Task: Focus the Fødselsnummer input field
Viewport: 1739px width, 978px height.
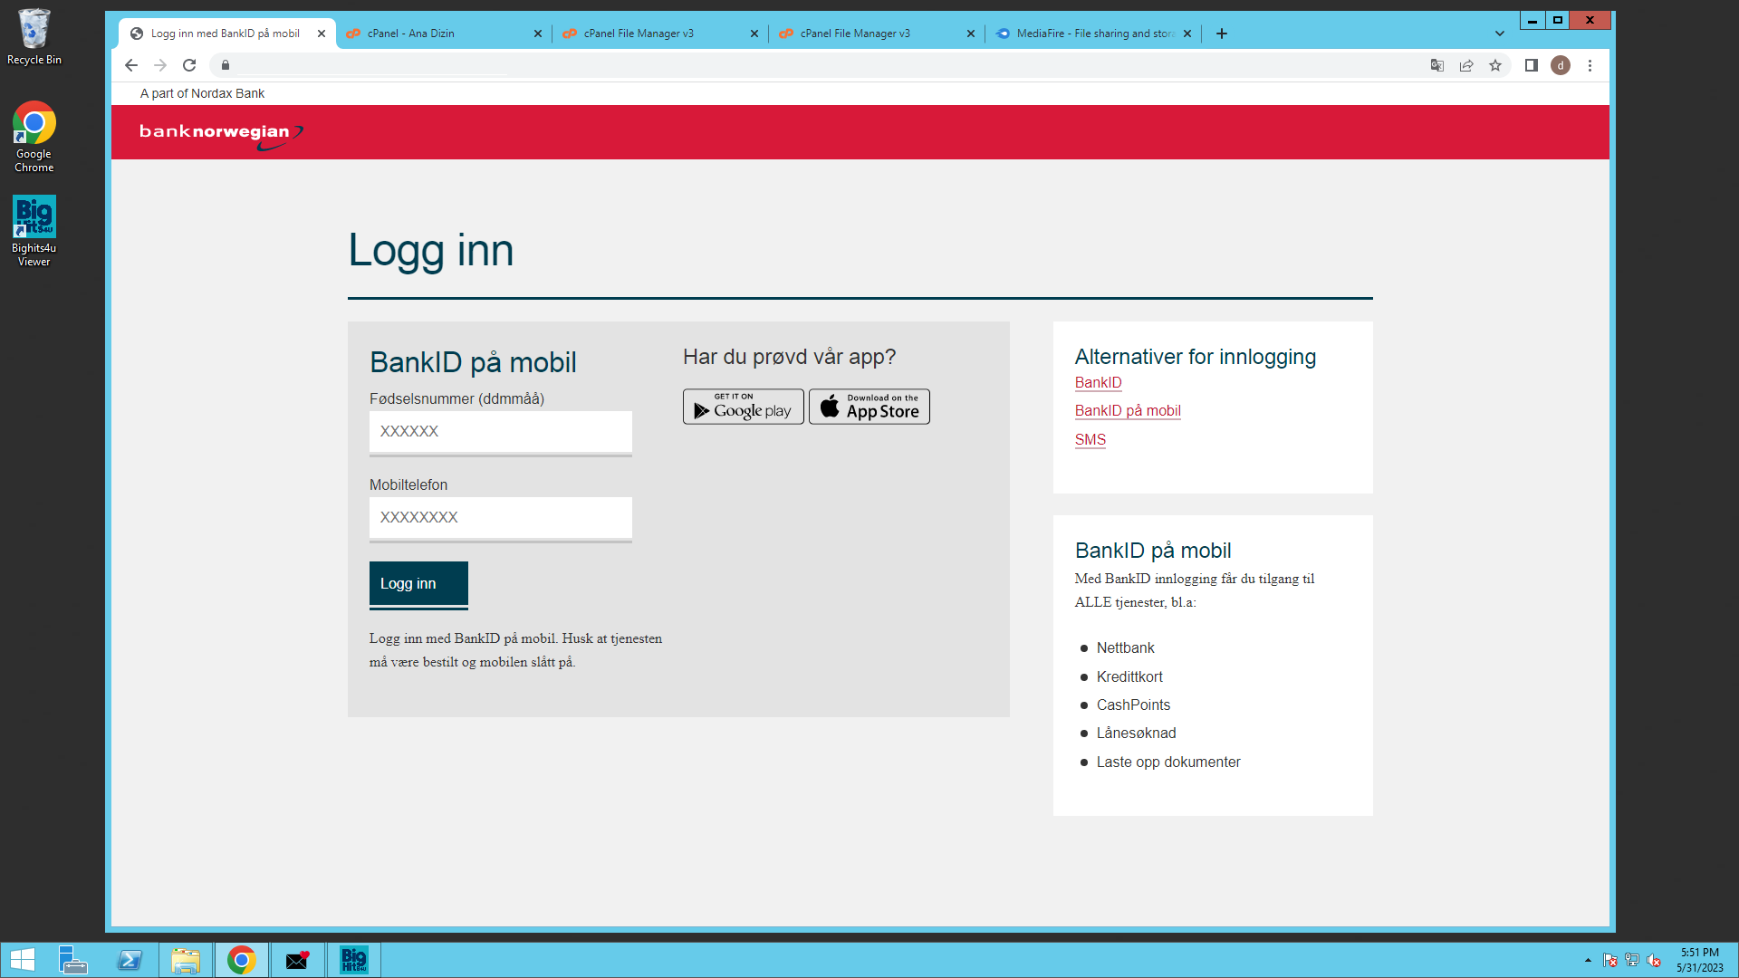Action: click(x=500, y=432)
